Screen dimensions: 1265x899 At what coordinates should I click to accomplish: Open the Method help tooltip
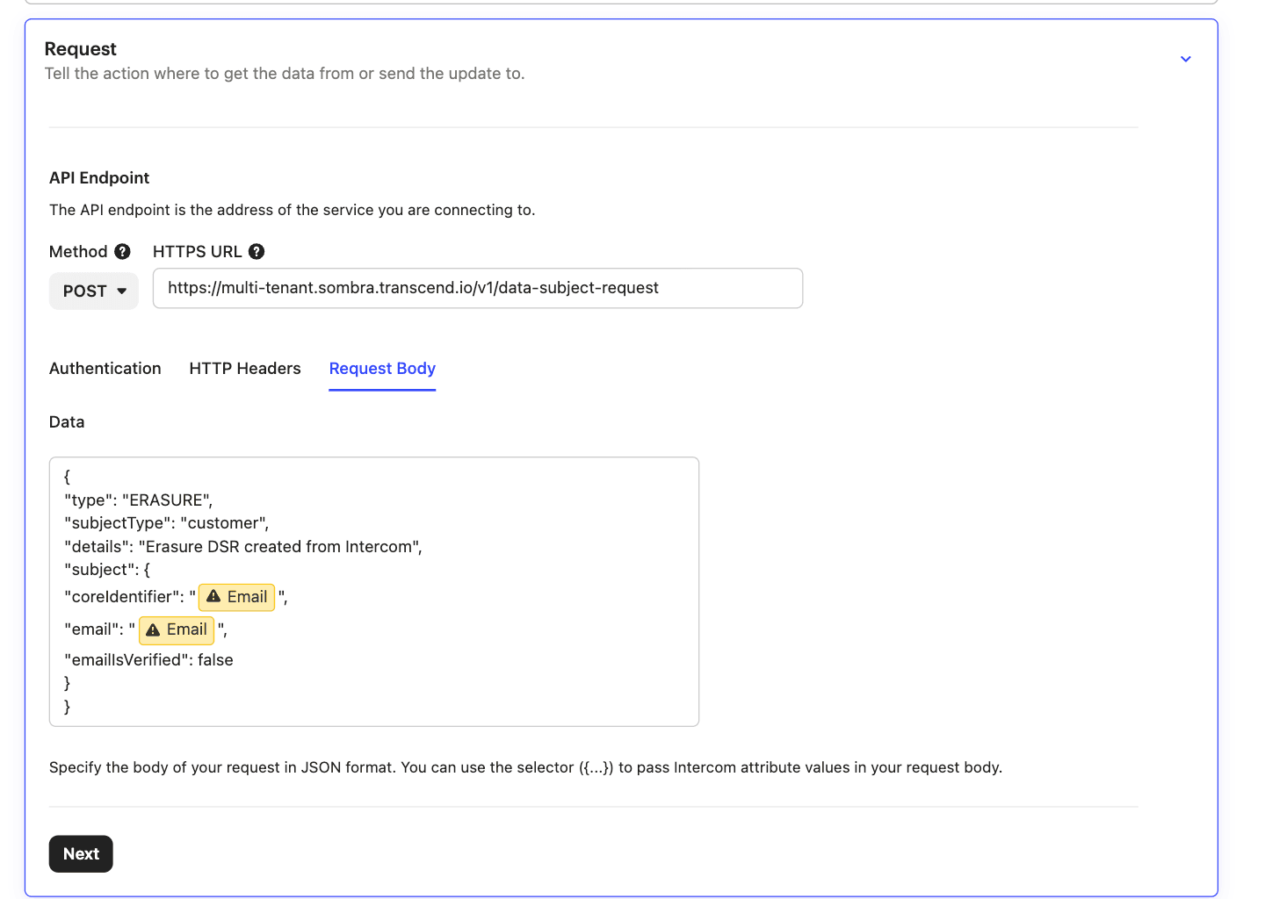[x=122, y=251]
